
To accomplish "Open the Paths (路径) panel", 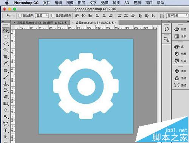I will tap(180, 85).
